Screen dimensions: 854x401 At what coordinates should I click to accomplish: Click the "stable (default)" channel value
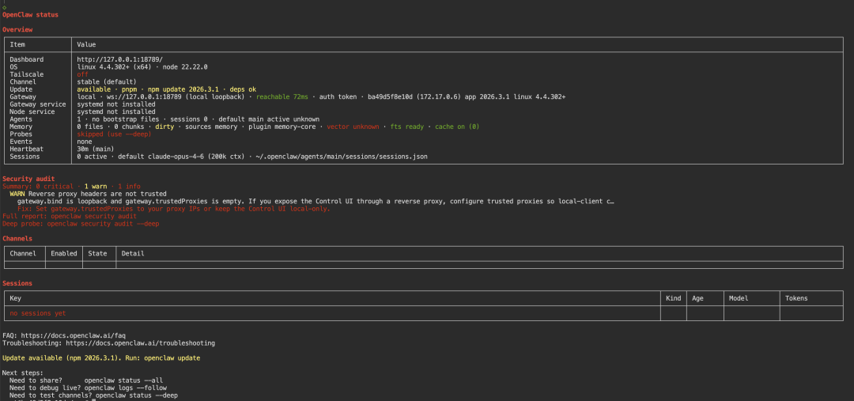click(106, 81)
